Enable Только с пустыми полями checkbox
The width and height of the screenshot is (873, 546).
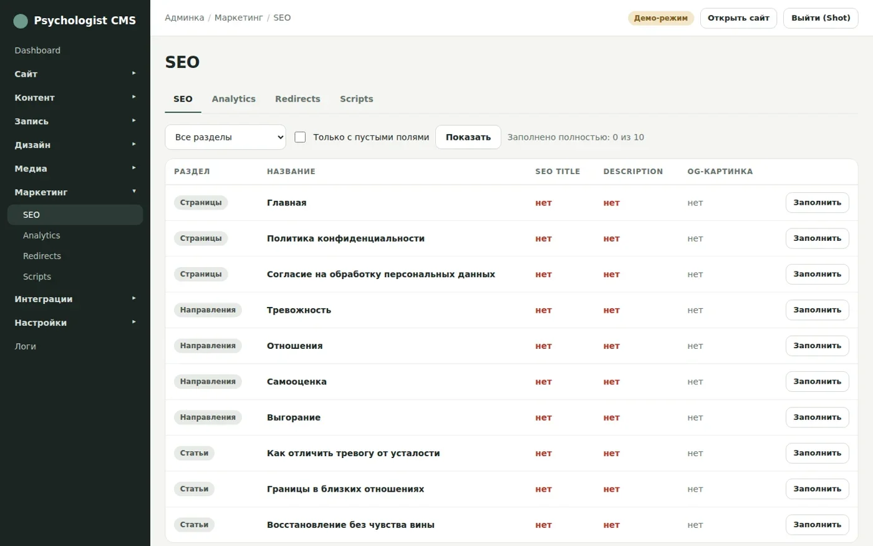(300, 137)
